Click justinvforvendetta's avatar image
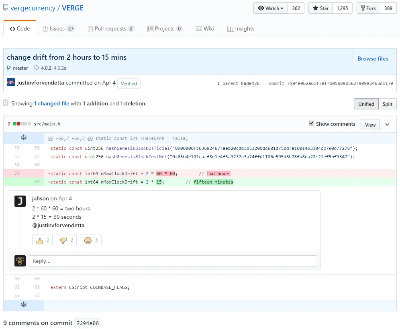400x329 pixels. point(11,83)
